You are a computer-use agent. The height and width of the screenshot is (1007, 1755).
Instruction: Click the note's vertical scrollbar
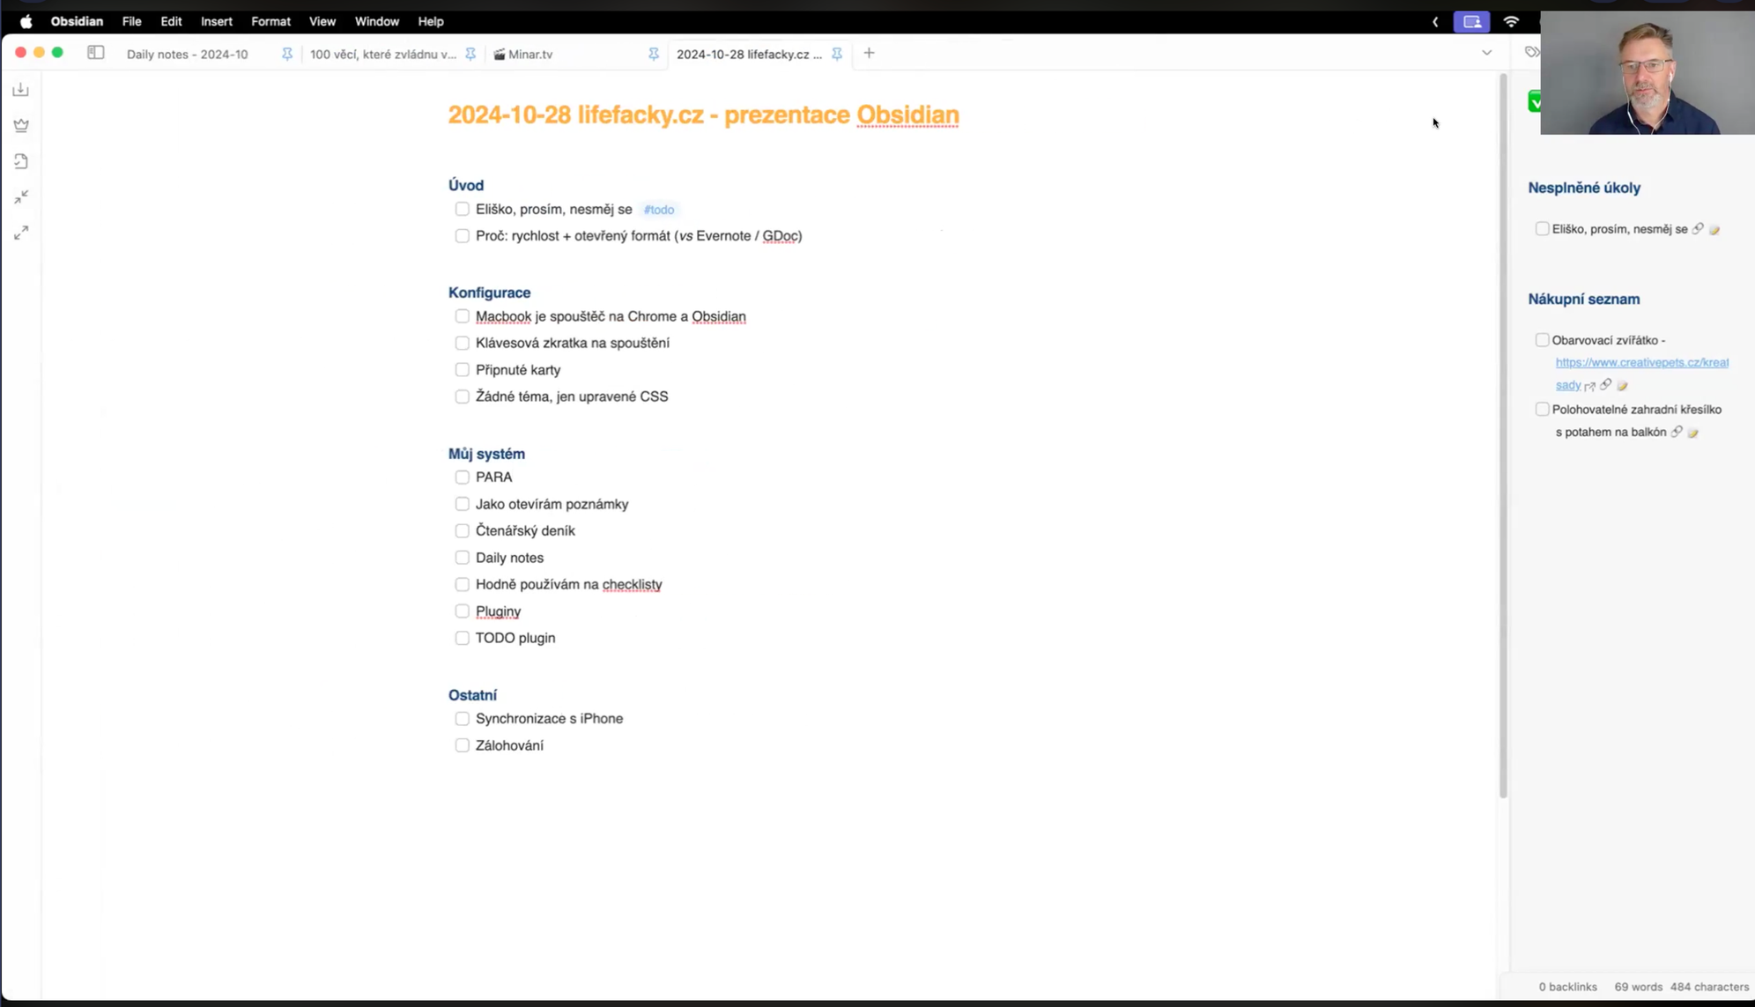(1503, 436)
